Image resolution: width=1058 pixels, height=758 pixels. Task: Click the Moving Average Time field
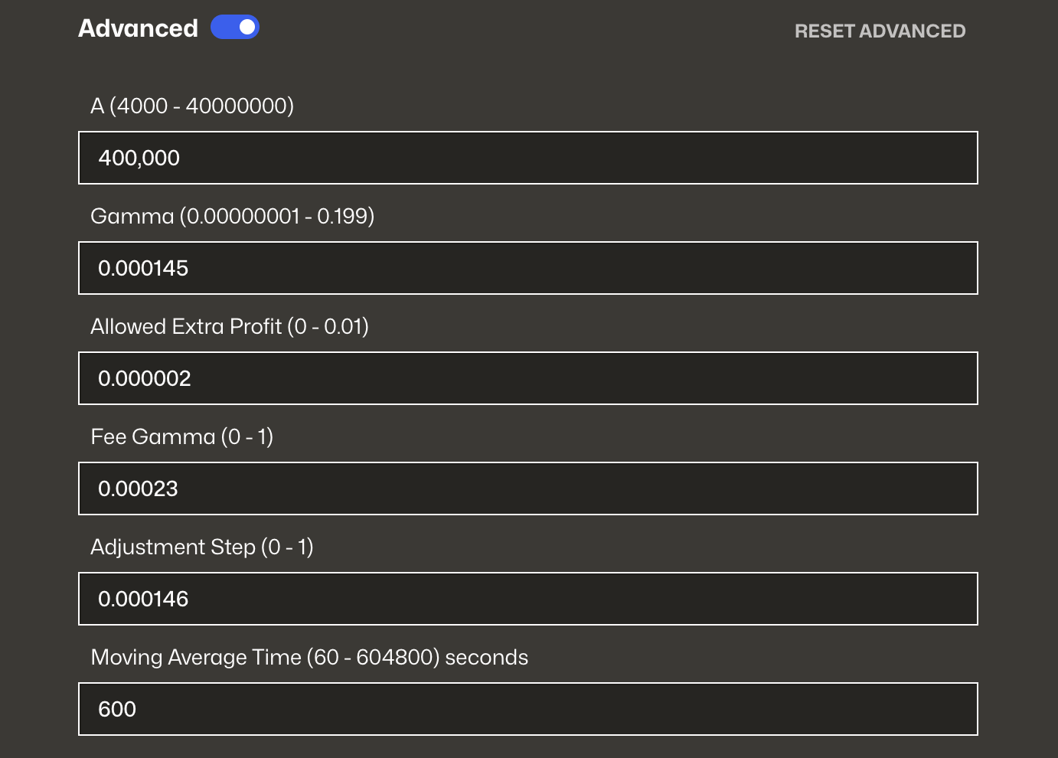pos(528,709)
